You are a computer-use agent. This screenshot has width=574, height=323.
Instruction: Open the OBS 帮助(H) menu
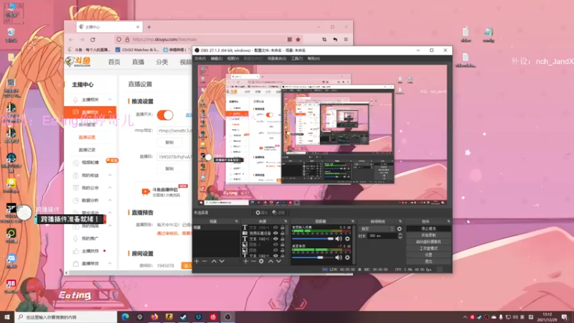(314, 59)
